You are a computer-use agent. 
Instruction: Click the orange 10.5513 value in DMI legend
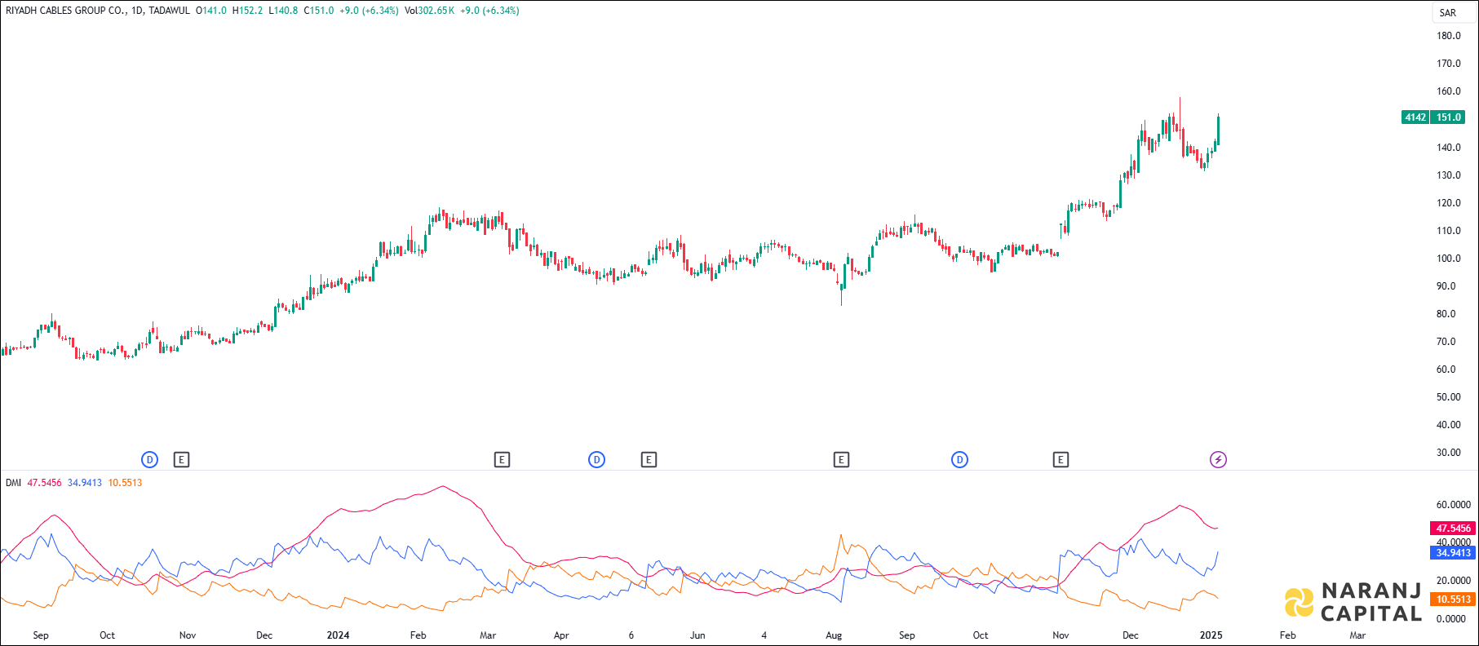click(125, 483)
